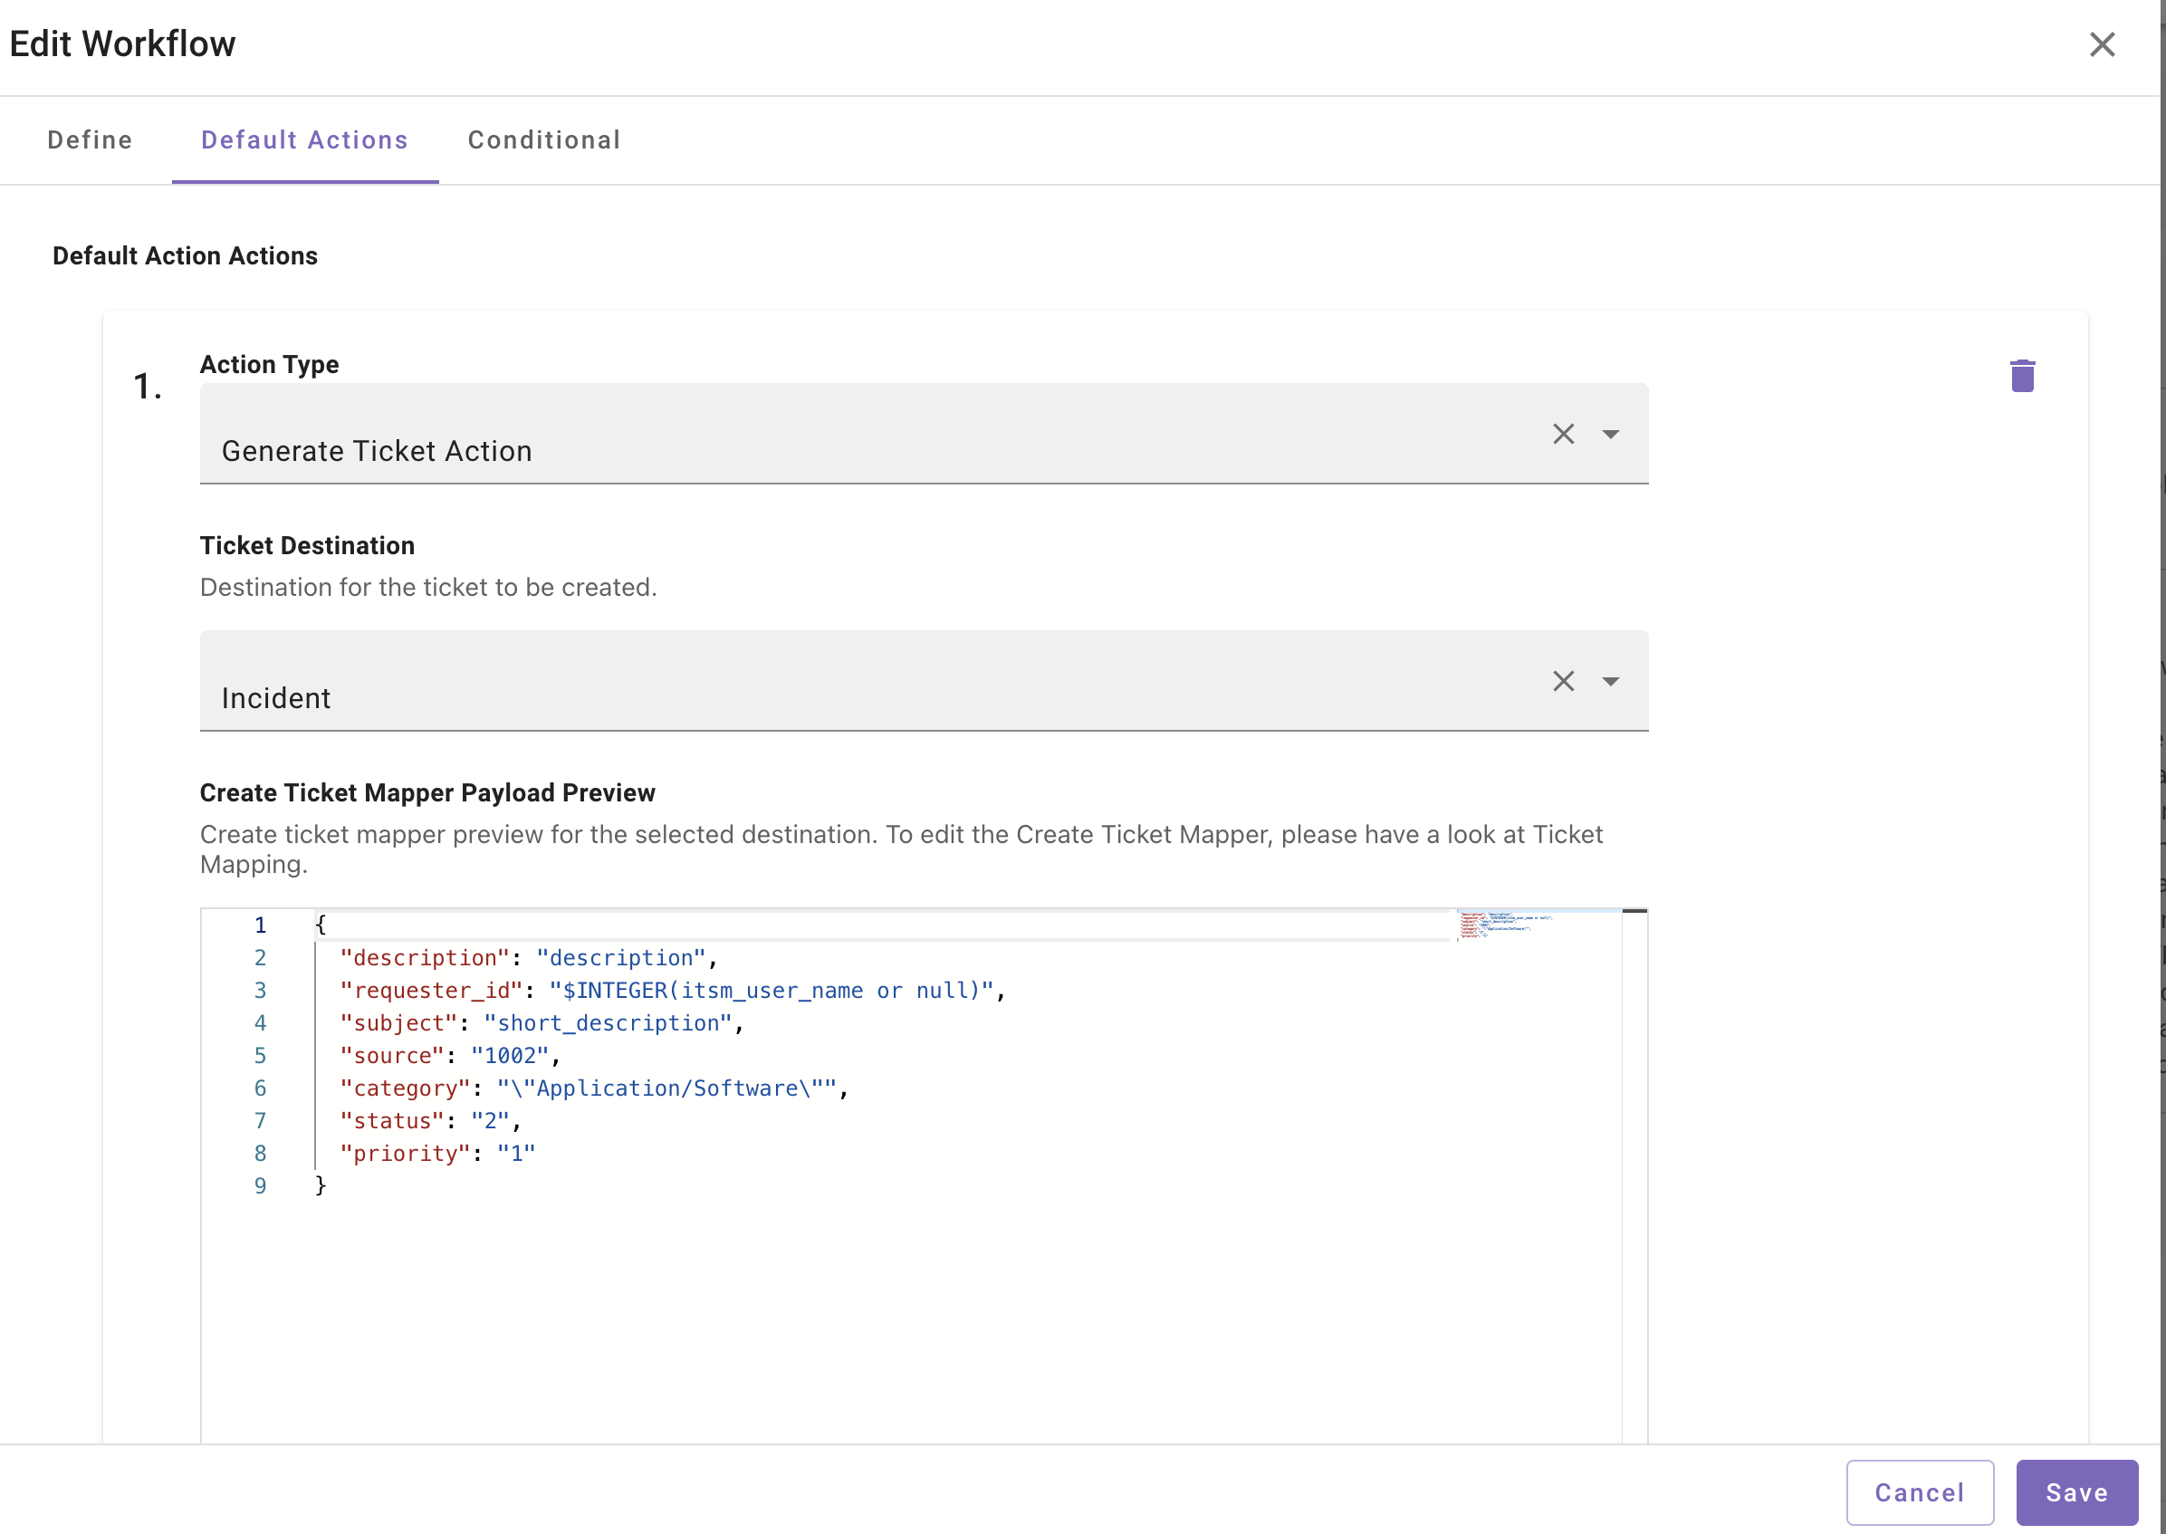Image resolution: width=2166 pixels, height=1534 pixels.
Task: Delete action 1 with trash icon
Action: (2021, 375)
